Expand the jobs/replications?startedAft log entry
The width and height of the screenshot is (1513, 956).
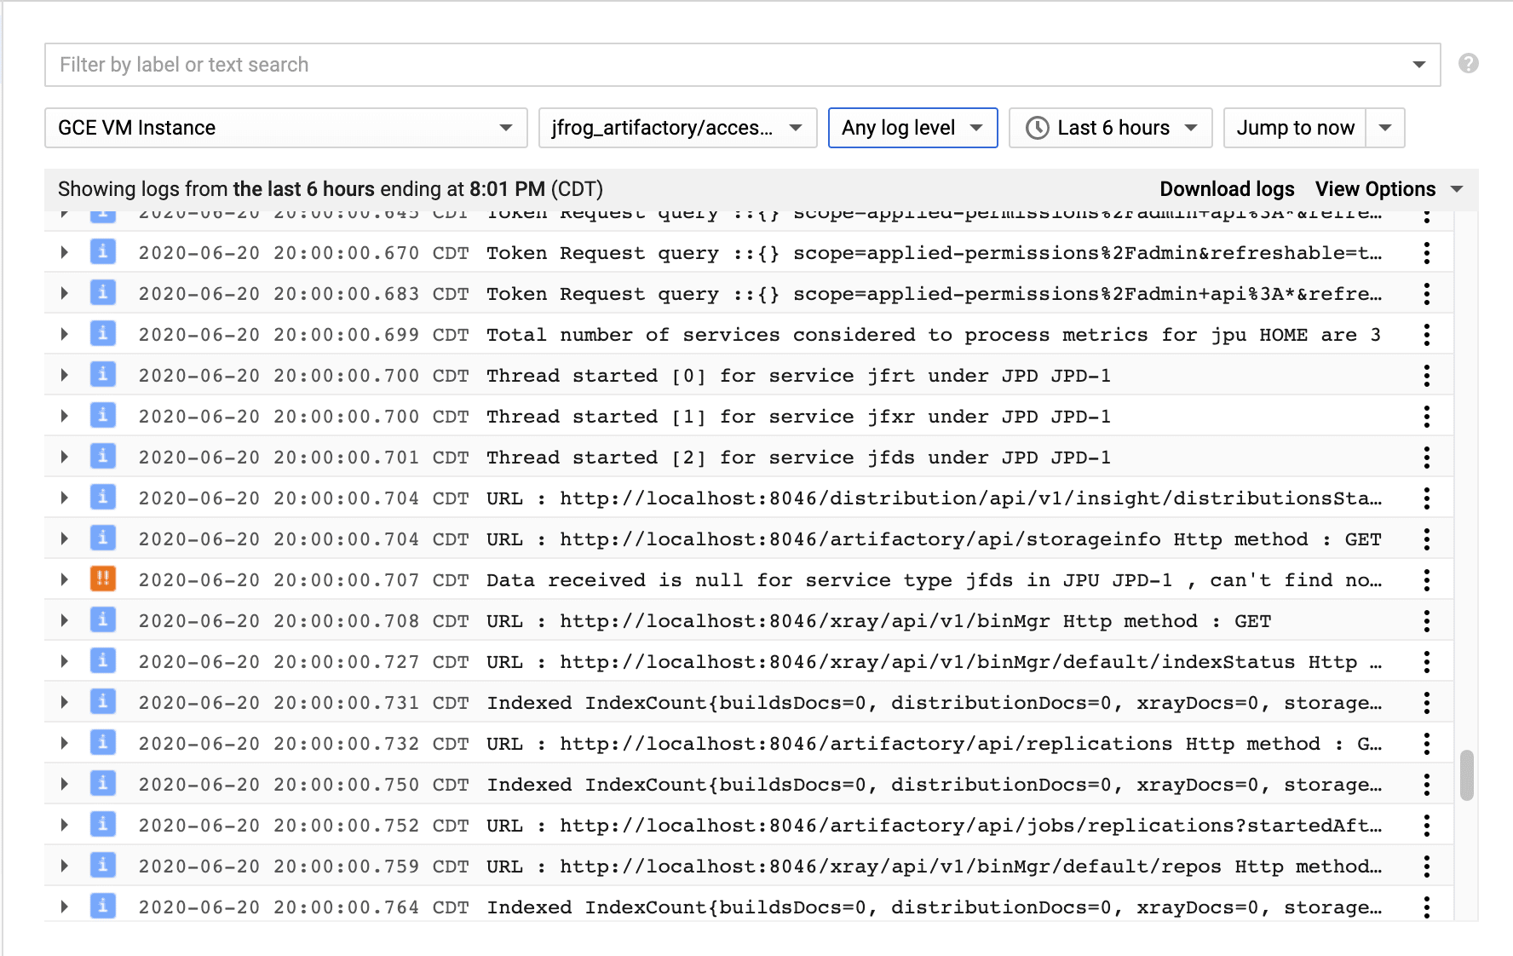(x=65, y=826)
